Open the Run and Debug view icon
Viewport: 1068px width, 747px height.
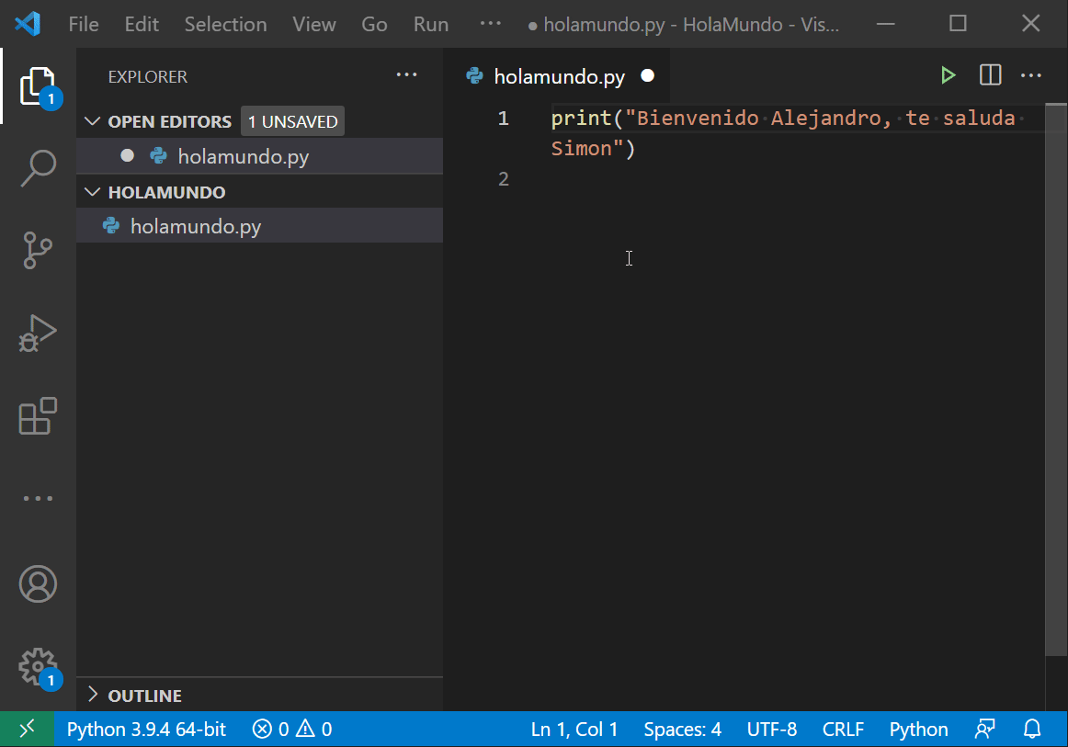(x=39, y=334)
